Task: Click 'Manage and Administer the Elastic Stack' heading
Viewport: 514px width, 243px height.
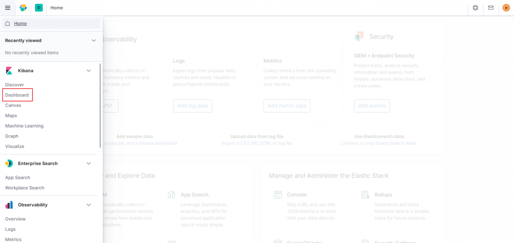Action: [x=329, y=176]
